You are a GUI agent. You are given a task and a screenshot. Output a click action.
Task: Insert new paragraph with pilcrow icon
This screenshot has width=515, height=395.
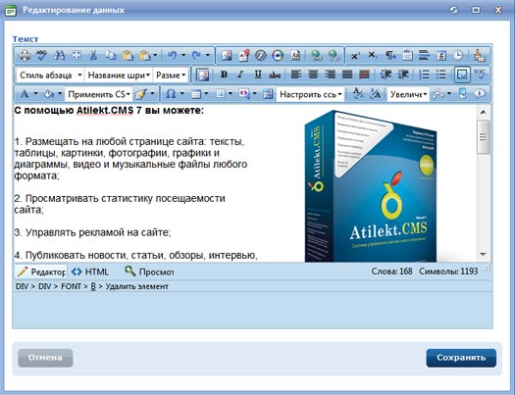pyautogui.click(x=390, y=56)
